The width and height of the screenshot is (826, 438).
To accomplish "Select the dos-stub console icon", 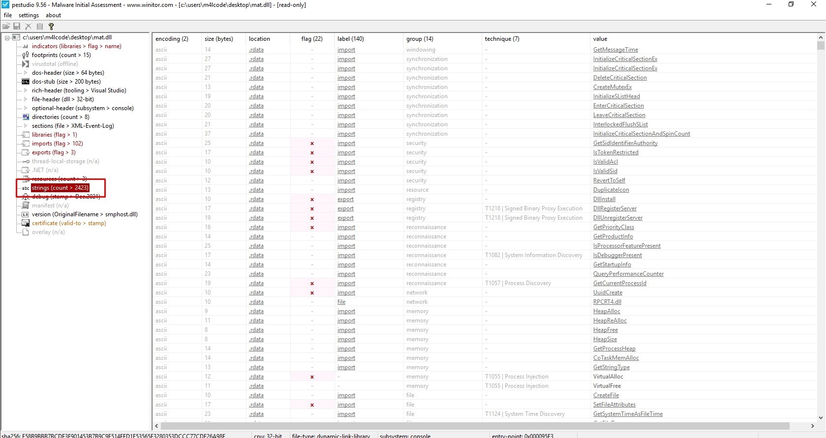I will tap(26, 82).
